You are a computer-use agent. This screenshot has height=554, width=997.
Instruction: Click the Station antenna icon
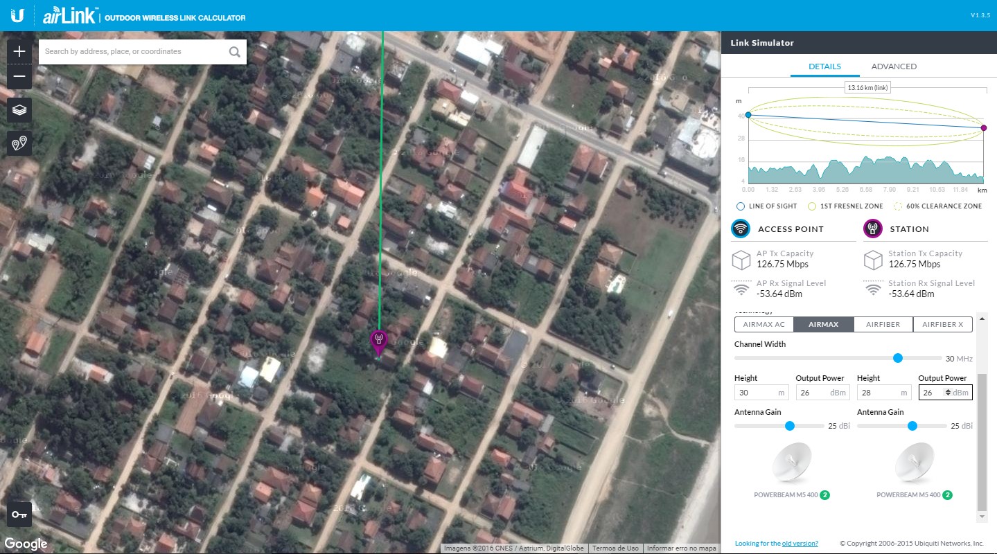pyautogui.click(x=872, y=229)
